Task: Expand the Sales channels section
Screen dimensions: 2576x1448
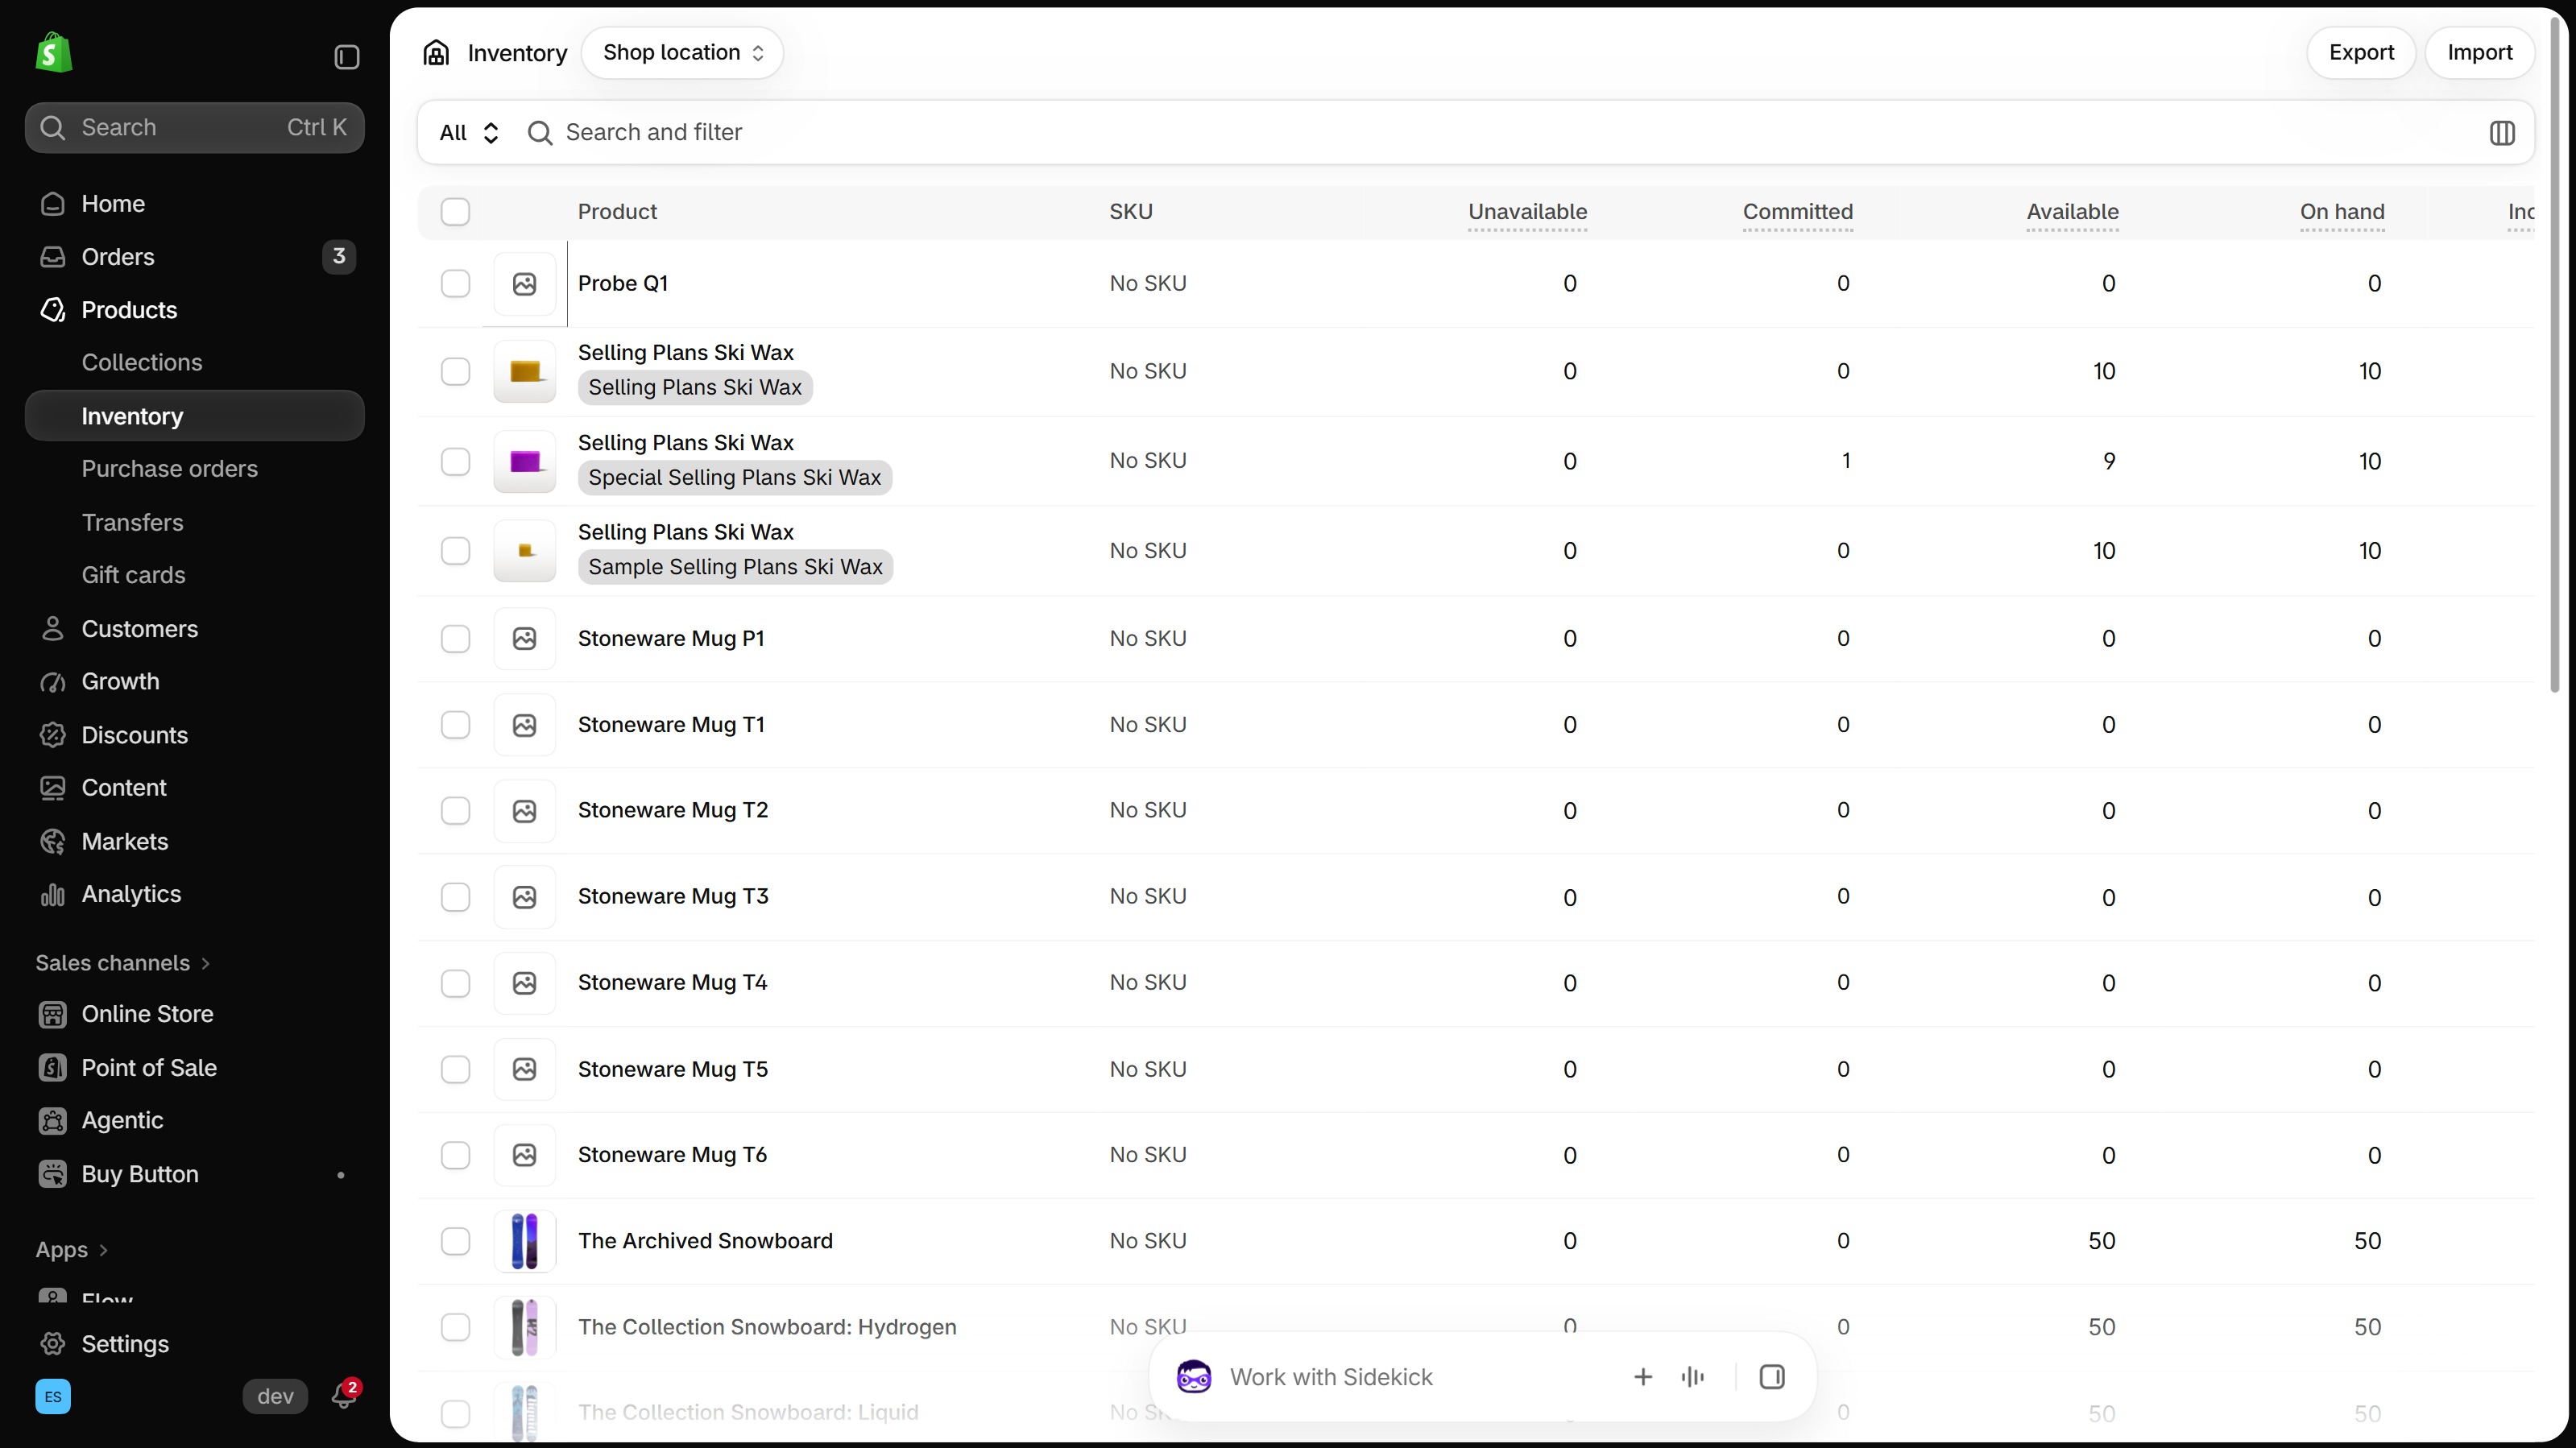Action: [x=123, y=963]
